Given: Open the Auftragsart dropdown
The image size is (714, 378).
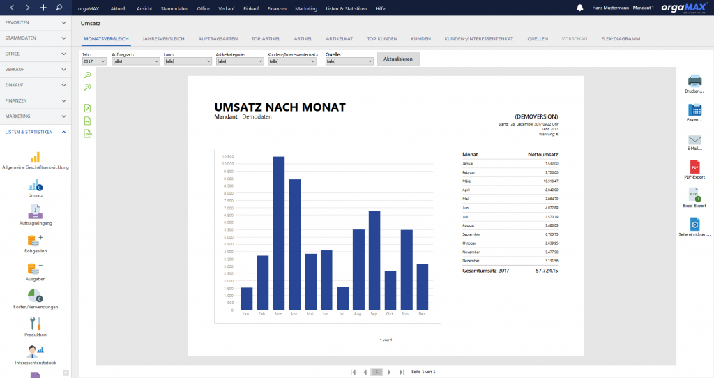Looking at the screenshot, I should click(x=136, y=61).
